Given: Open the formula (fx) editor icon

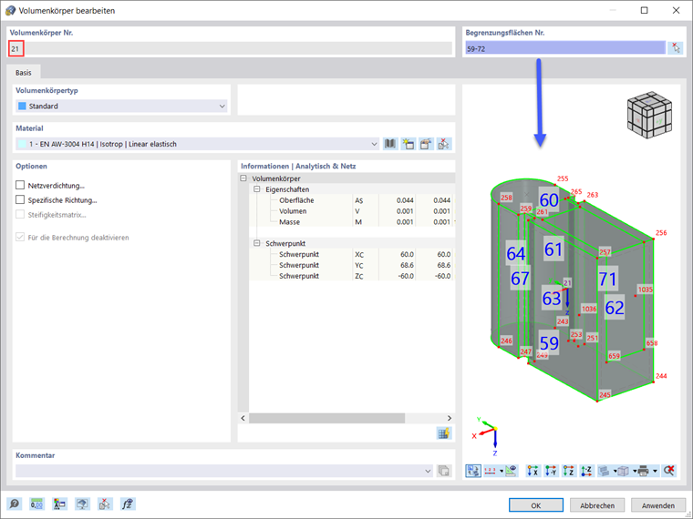Looking at the screenshot, I should (128, 504).
